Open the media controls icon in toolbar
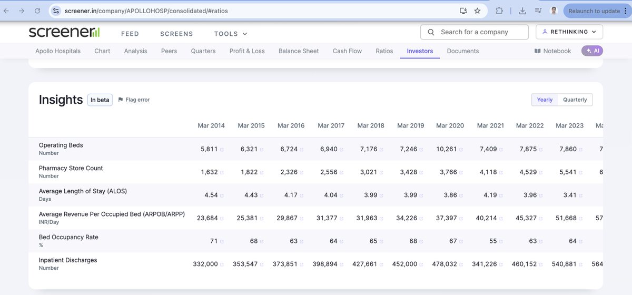Screen dimensions: 632x295 (538, 11)
